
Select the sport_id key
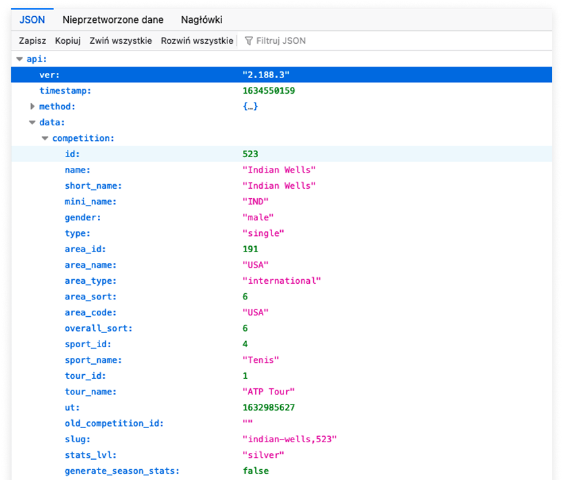pyautogui.click(x=88, y=344)
